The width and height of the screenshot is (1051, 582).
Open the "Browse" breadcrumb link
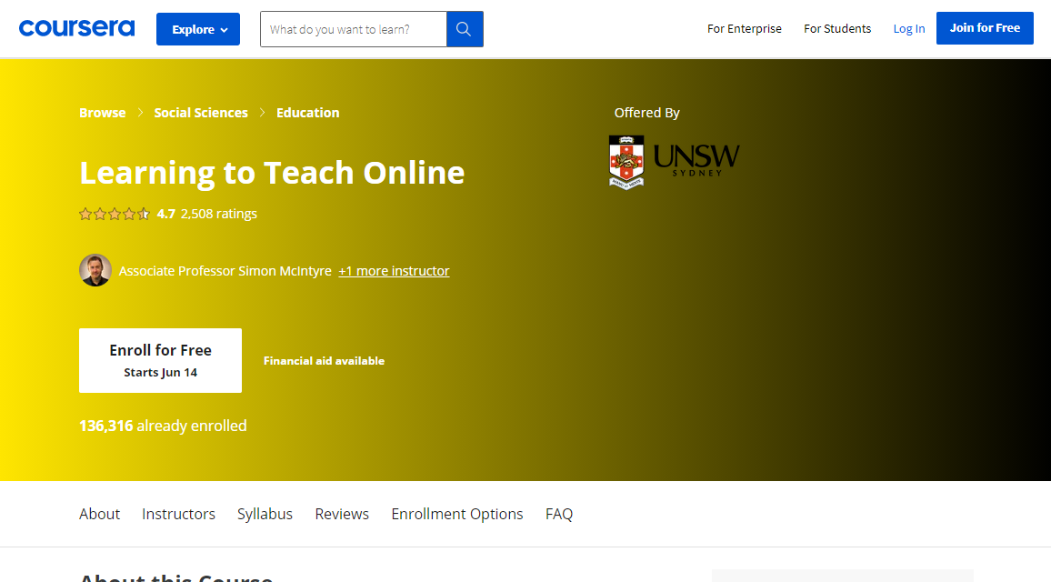point(102,112)
